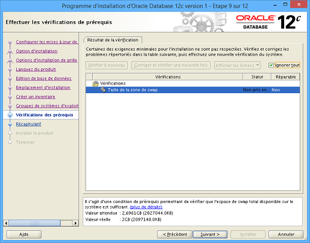Click the Installer button
The width and height of the screenshot is (310, 243).
click(x=248, y=234)
